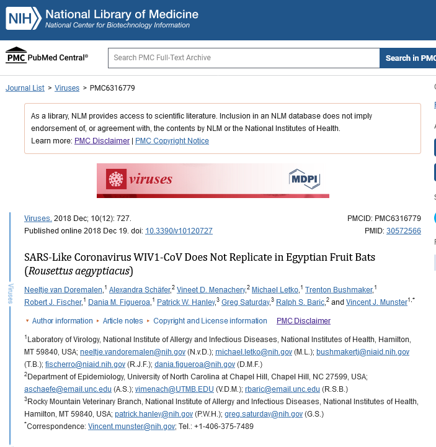Open author Neeltje van Doremalen's link
Image resolution: width=436 pixels, height=447 pixels.
64,290
